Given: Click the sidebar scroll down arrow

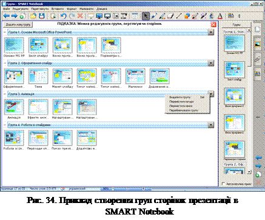Looking at the screenshot, I should click(249, 172).
